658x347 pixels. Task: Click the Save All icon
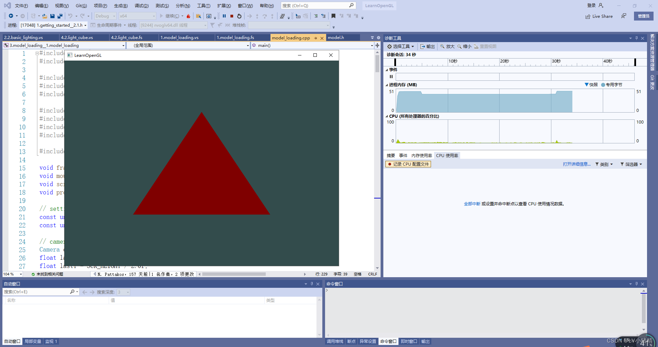click(60, 16)
